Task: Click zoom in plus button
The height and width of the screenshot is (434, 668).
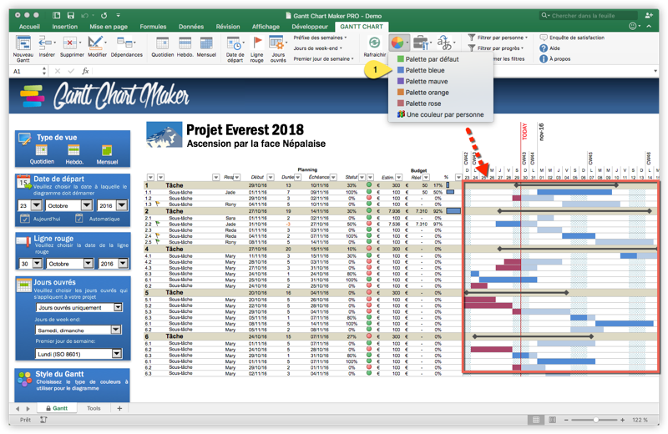Action: click(622, 420)
